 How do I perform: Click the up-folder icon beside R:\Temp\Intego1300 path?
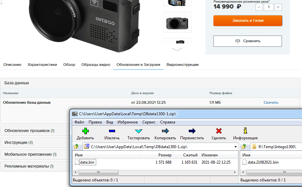pyautogui.click(x=244, y=147)
